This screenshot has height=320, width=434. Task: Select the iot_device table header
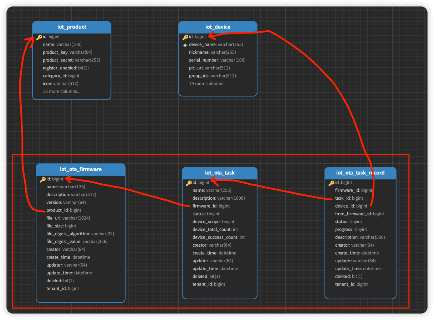pyautogui.click(x=218, y=27)
